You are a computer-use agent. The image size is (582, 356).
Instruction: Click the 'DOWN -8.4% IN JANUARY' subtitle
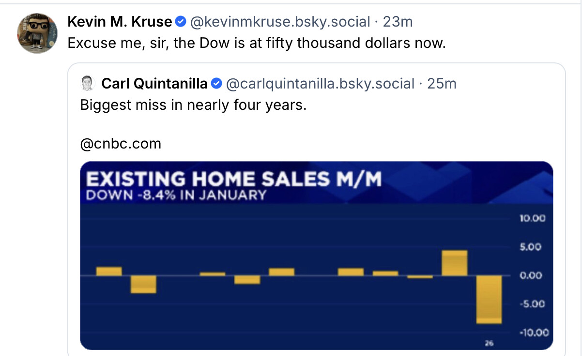pos(176,195)
